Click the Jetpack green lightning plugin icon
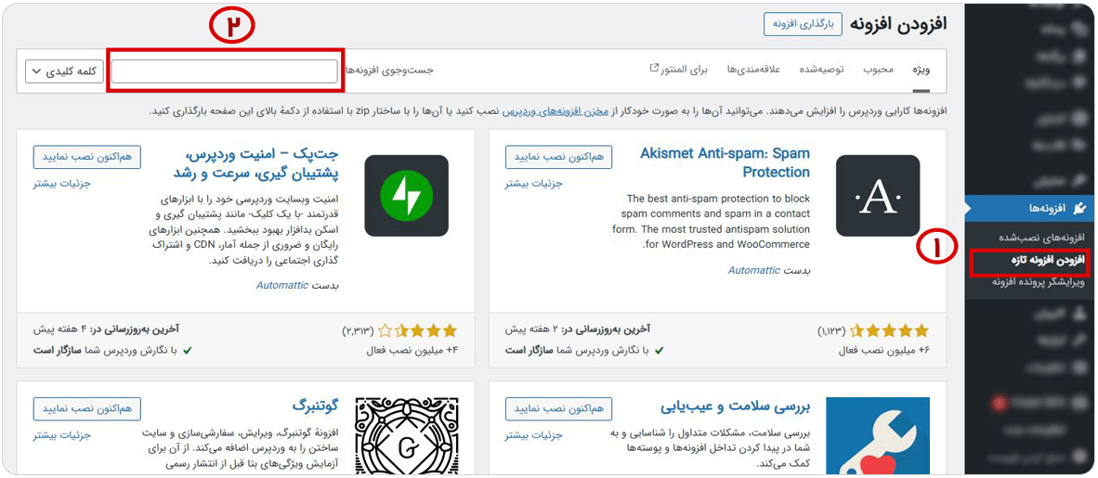Image resolution: width=1098 pixels, height=478 pixels. point(406,195)
